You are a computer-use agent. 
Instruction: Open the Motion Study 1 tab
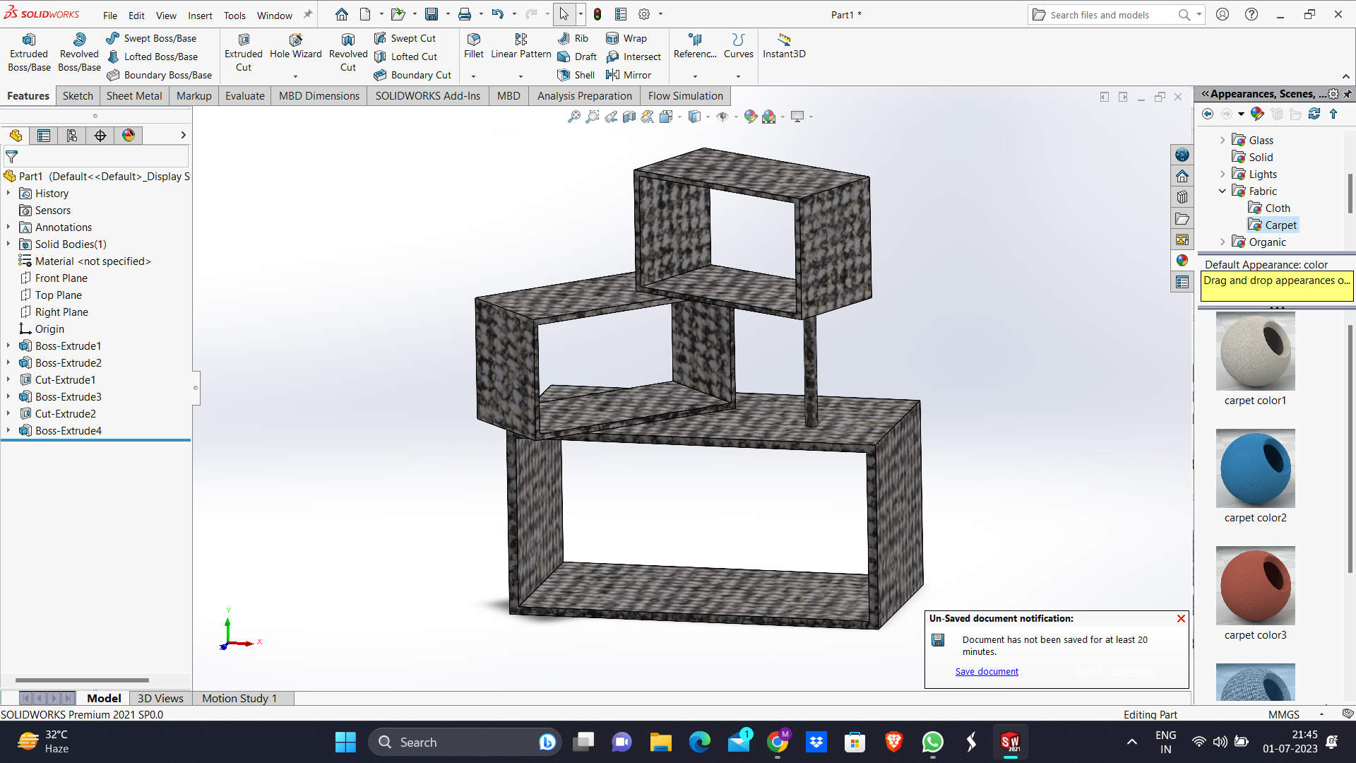pyautogui.click(x=239, y=698)
